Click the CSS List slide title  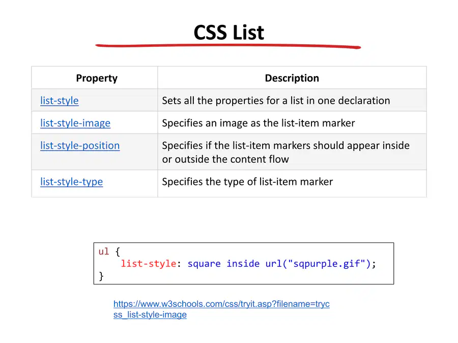point(228,32)
